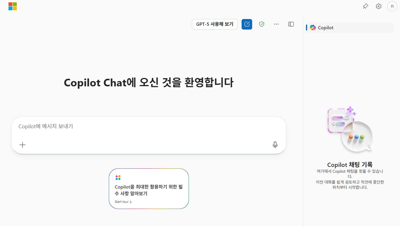Open settings with the gear icon
The width and height of the screenshot is (400, 226).
379,6
